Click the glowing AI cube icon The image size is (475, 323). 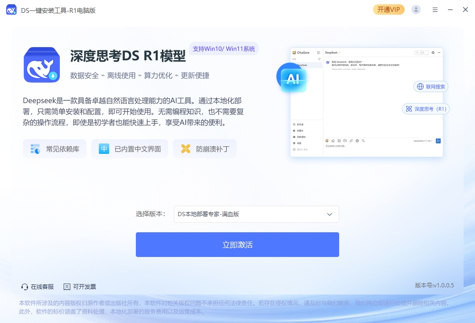(x=293, y=78)
